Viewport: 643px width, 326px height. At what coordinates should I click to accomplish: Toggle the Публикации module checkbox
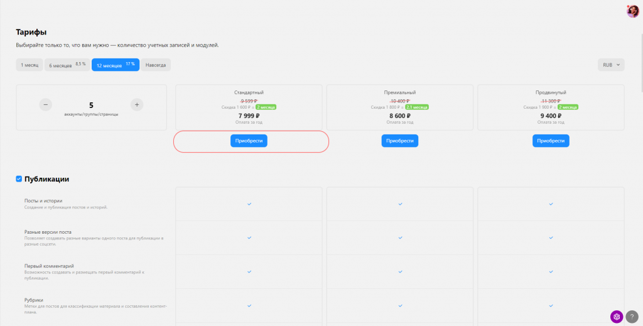[19, 179]
